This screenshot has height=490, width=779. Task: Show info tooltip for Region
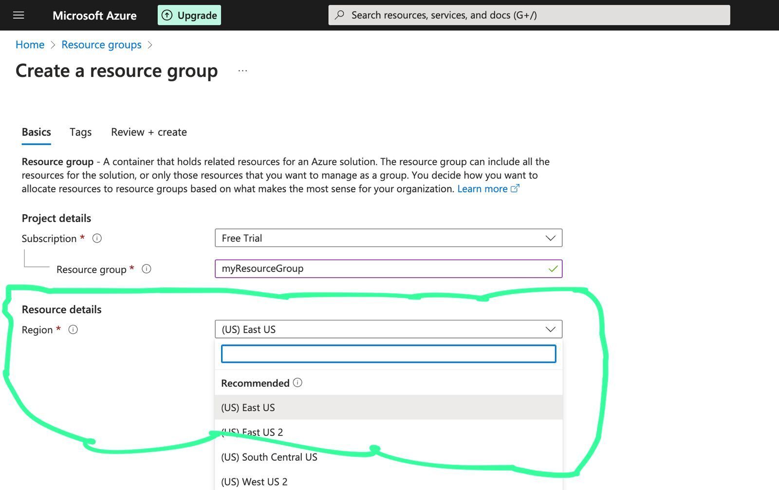coord(73,330)
